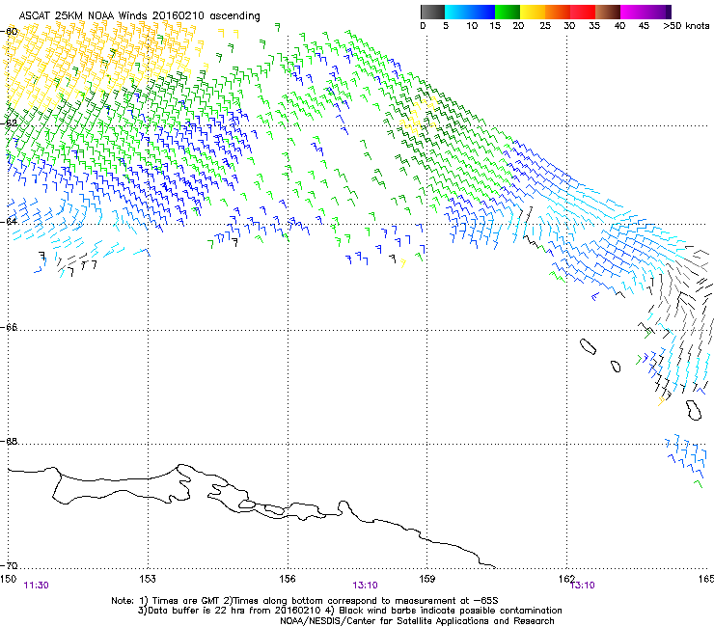Image resolution: width=714 pixels, height=627 pixels.
Task: Click the small island outline below -66 latitude
Action: tap(616, 367)
